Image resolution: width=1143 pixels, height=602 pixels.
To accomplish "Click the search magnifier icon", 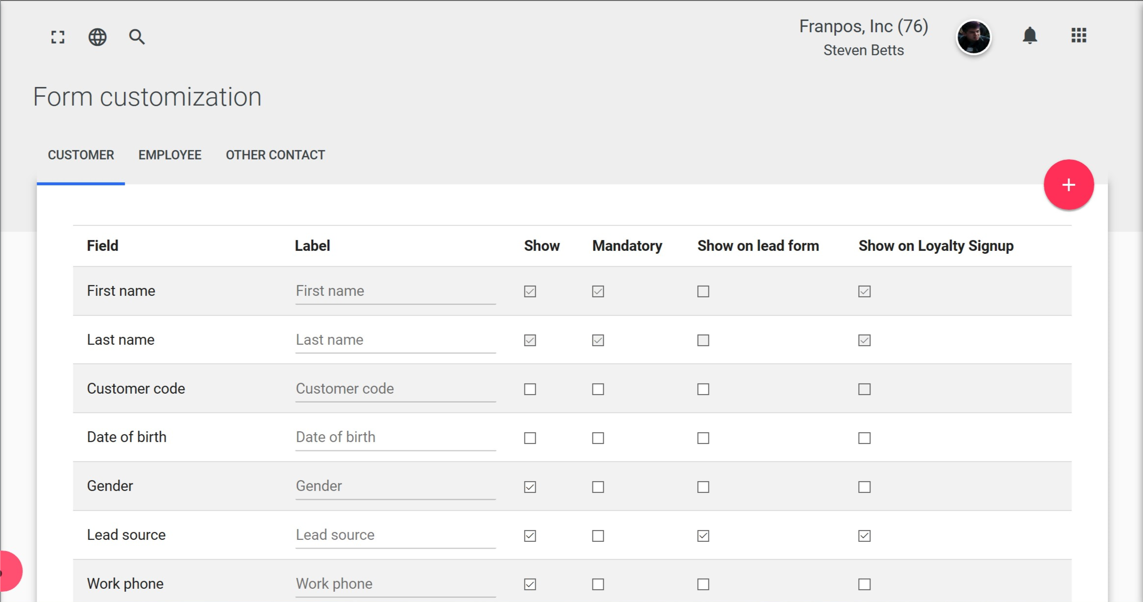I will click(x=137, y=37).
